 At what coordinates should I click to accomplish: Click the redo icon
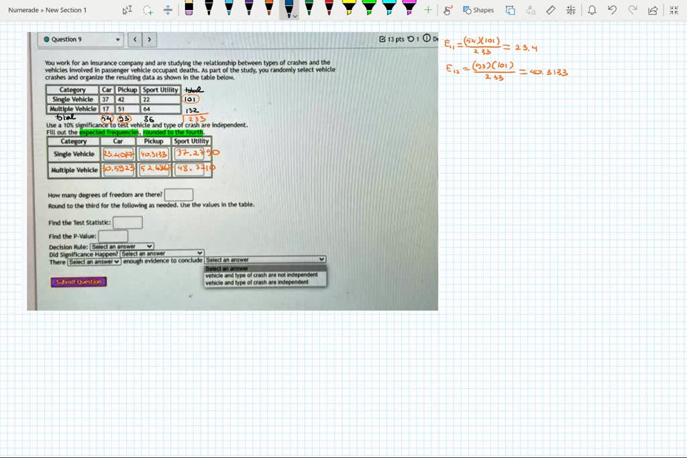point(631,9)
